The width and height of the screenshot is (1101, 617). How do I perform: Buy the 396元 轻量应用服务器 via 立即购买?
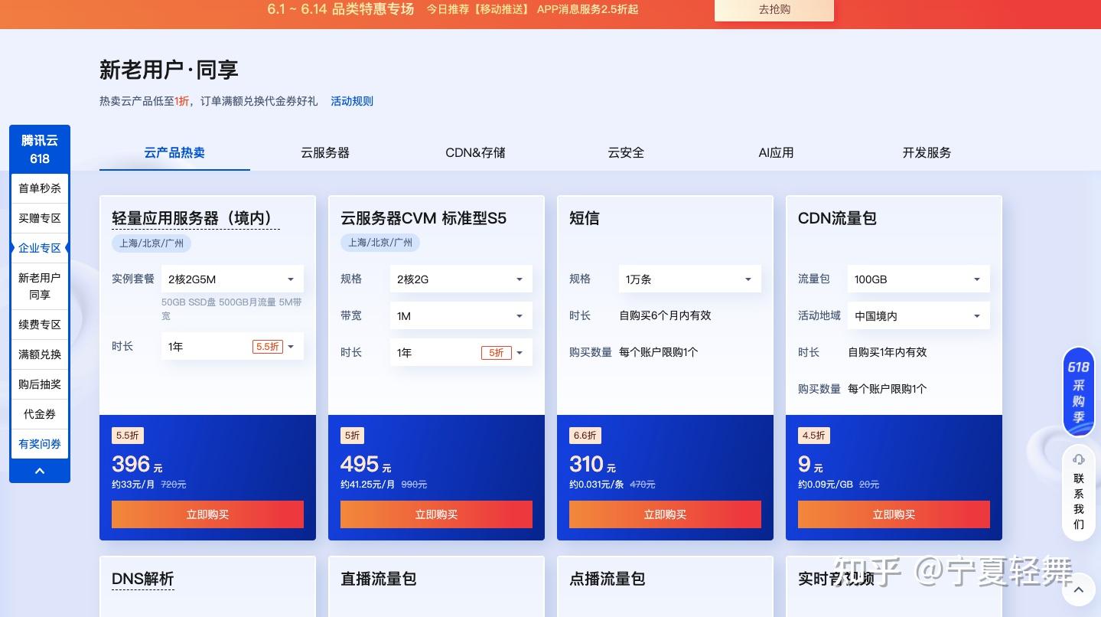point(207,514)
